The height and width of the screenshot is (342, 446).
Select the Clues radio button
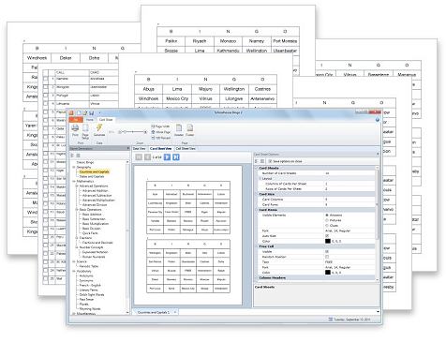point(327,225)
